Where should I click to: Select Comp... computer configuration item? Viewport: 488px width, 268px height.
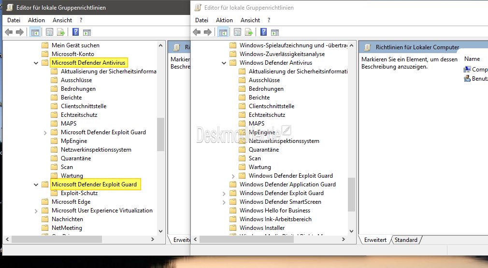[475, 70]
